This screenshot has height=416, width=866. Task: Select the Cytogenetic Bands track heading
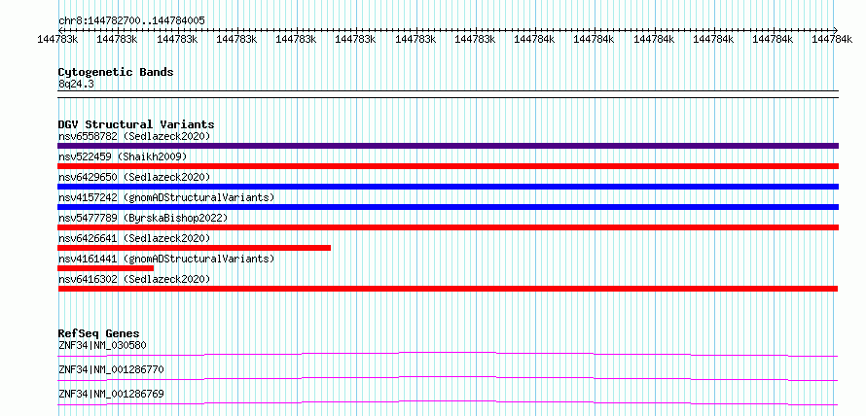116,72
